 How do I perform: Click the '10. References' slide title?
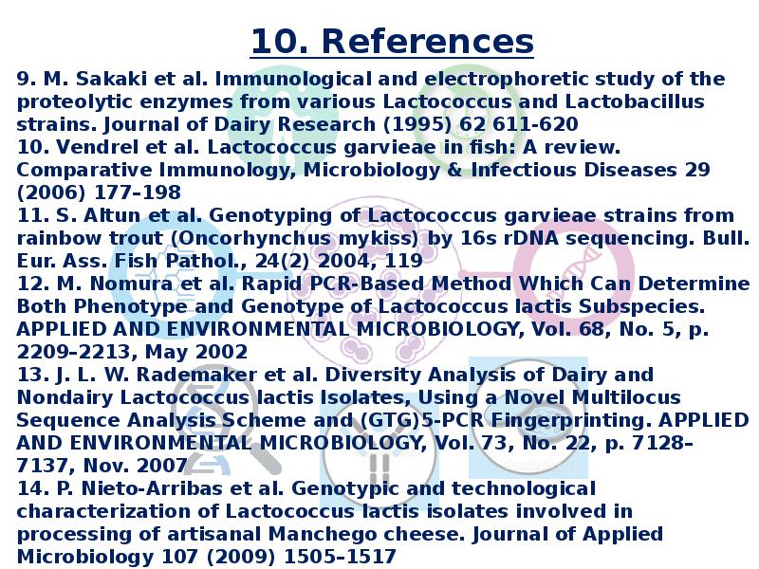pos(391,42)
